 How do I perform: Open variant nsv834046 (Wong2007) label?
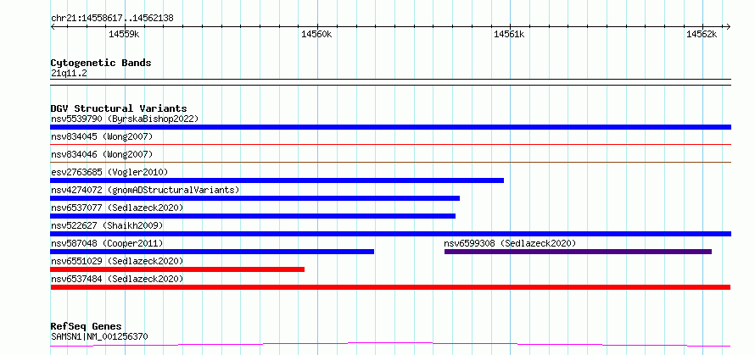pyautogui.click(x=102, y=154)
